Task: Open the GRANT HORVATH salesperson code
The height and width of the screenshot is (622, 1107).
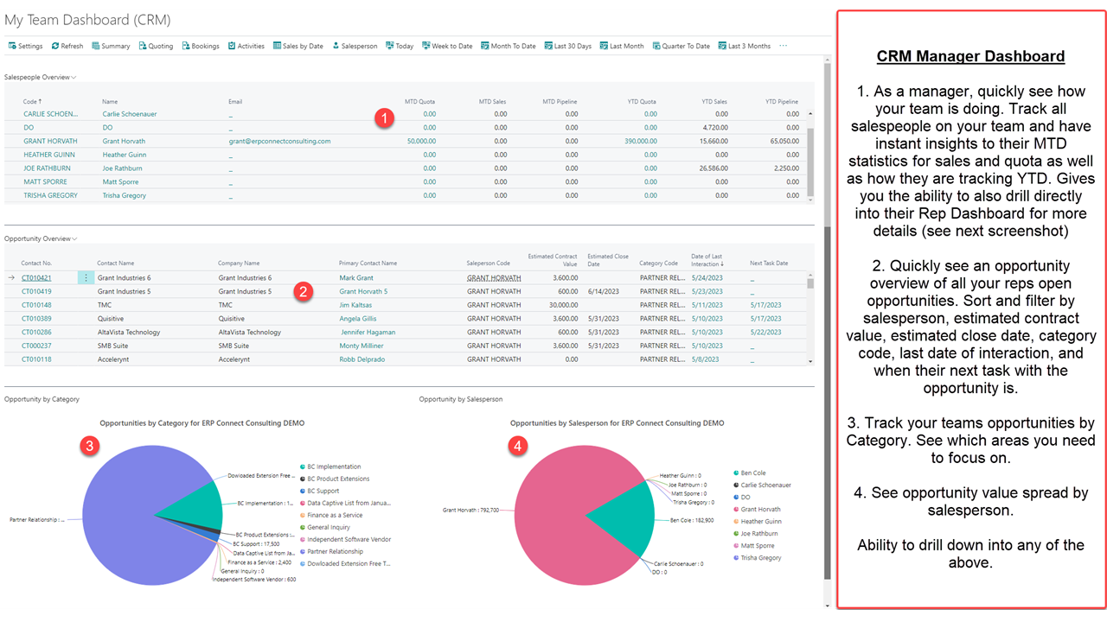Action: 48,141
